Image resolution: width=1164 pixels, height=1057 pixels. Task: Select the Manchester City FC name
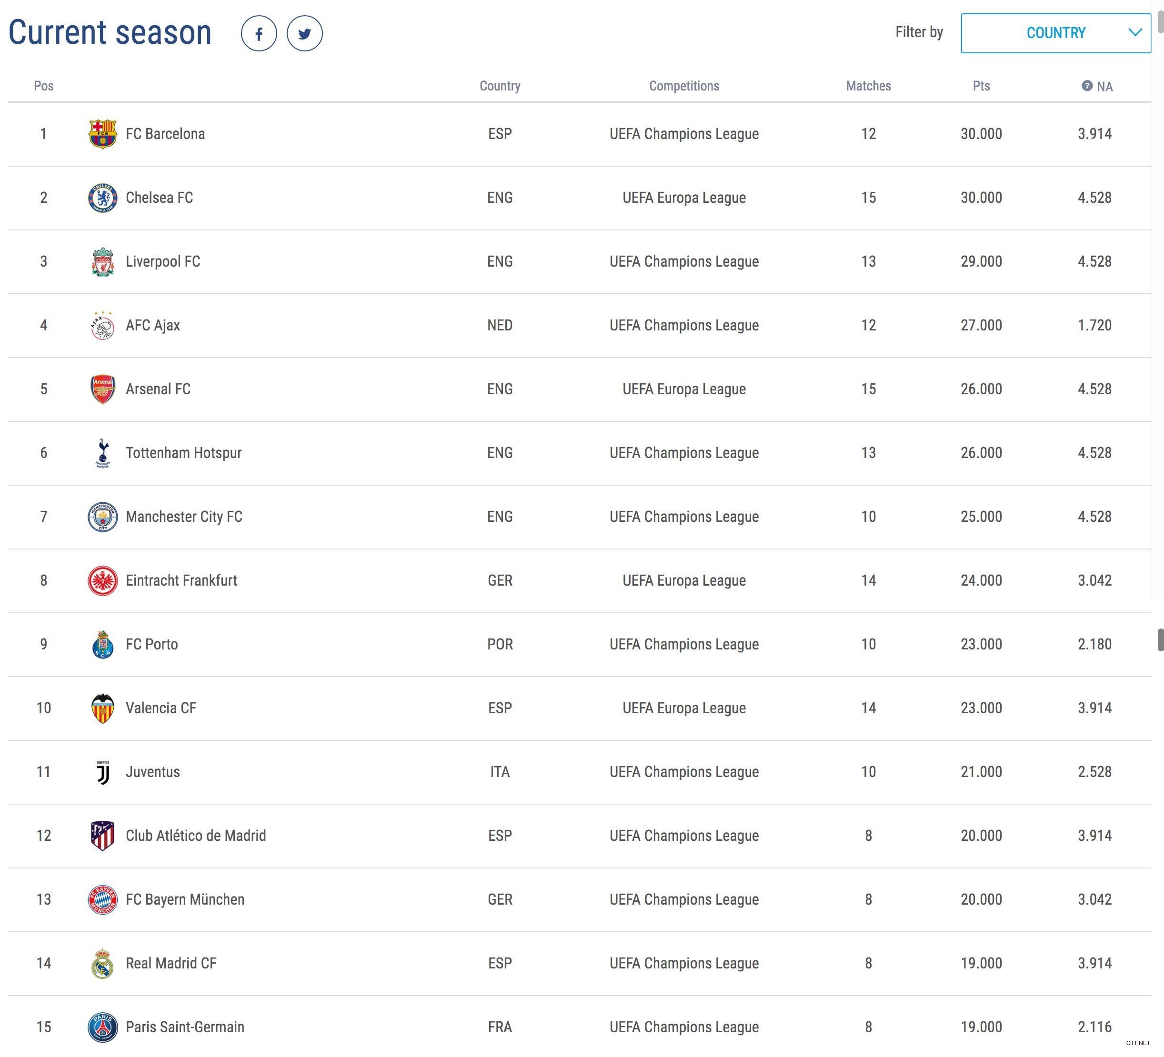click(184, 517)
